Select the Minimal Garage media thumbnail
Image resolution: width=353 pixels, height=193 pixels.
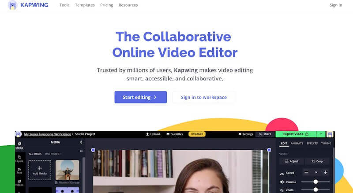click(68, 170)
